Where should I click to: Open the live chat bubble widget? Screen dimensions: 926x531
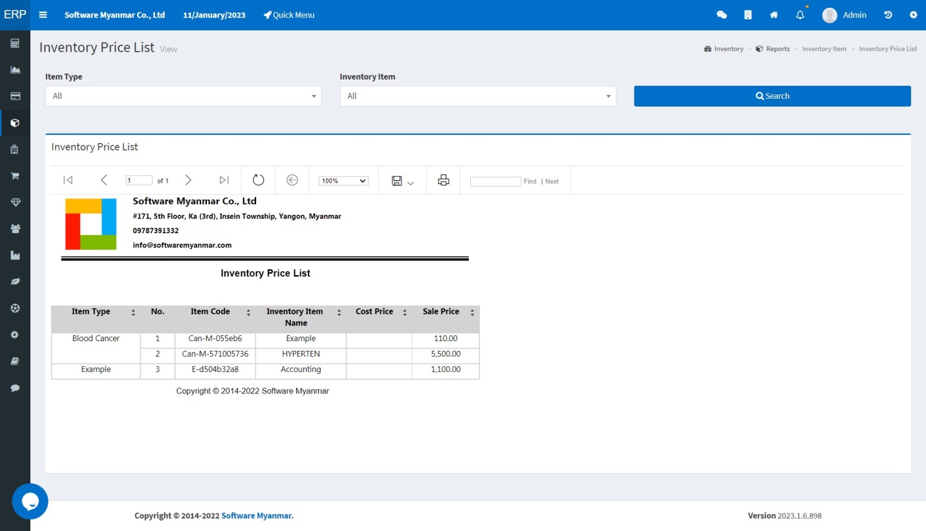[30, 501]
